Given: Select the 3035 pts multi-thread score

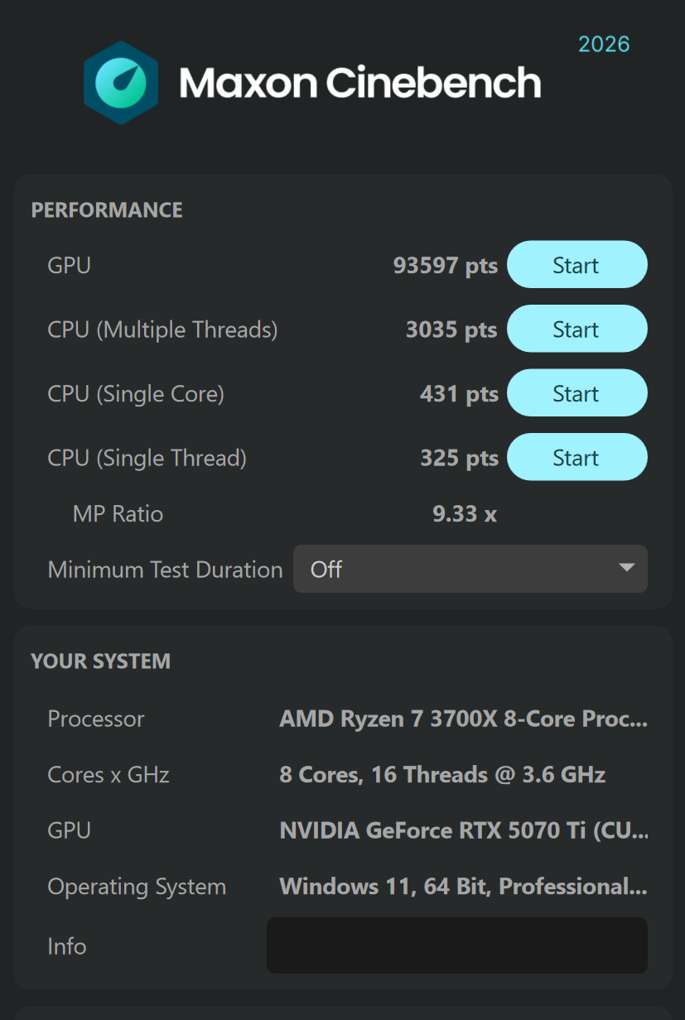Looking at the screenshot, I should click(451, 330).
